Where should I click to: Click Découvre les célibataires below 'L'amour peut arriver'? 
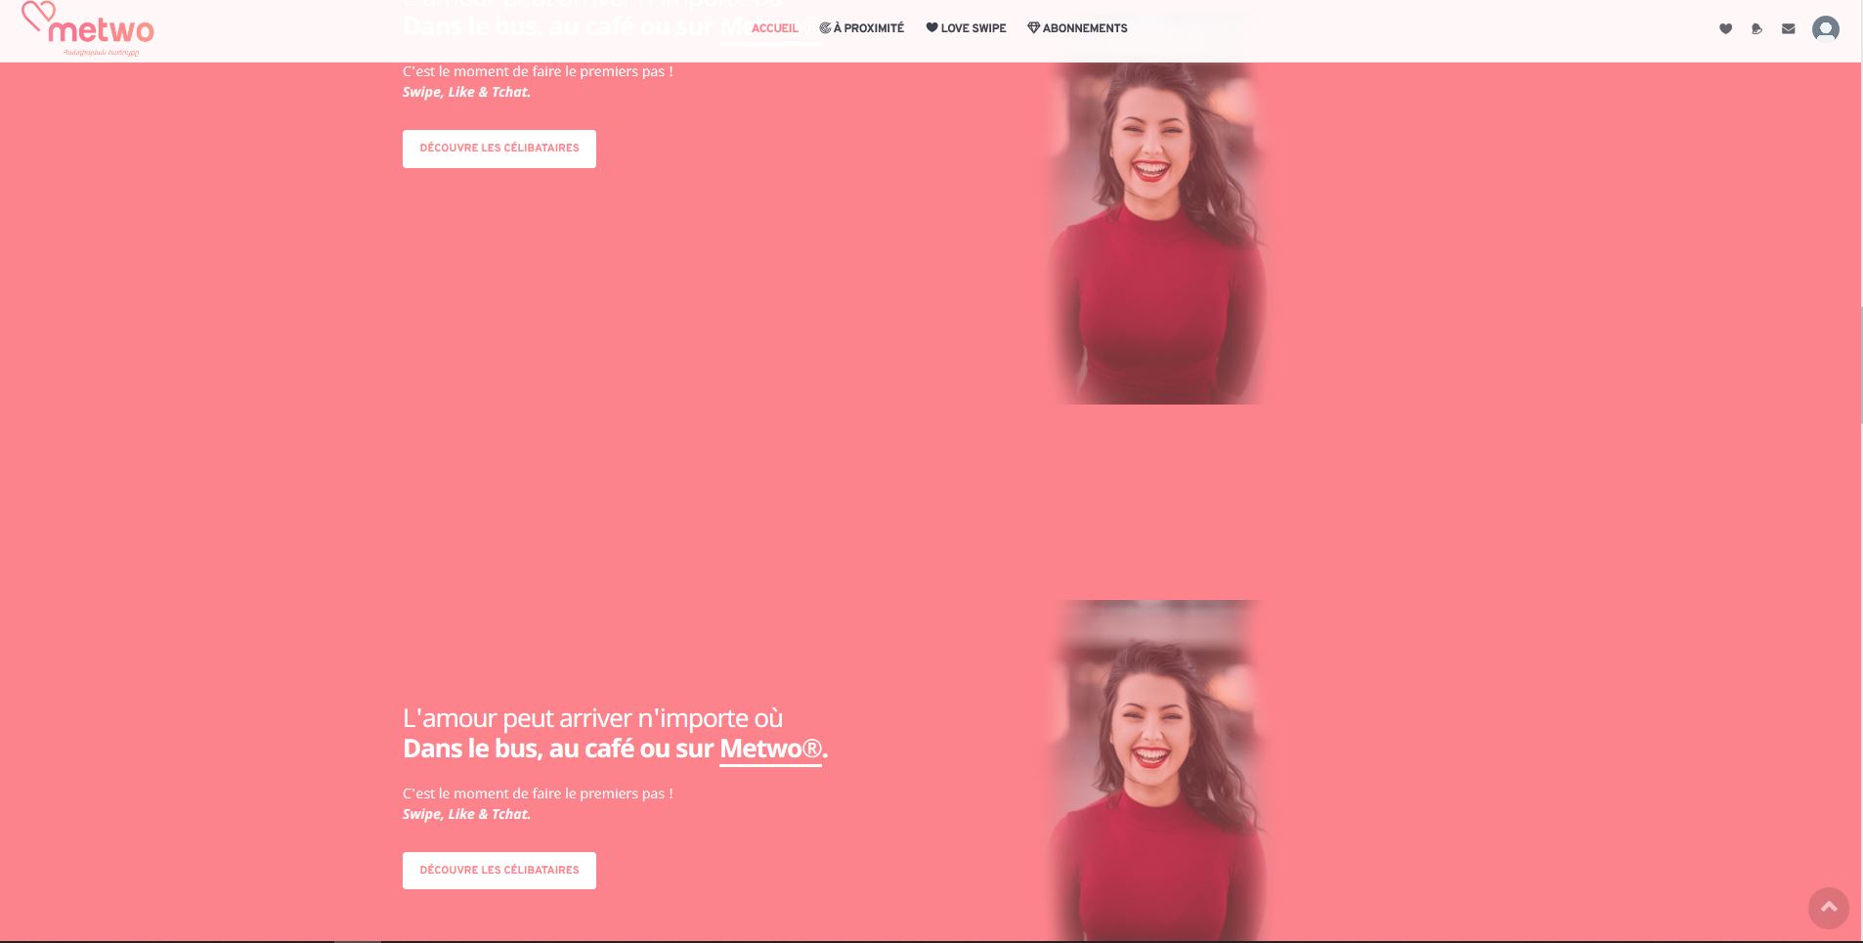(498, 871)
